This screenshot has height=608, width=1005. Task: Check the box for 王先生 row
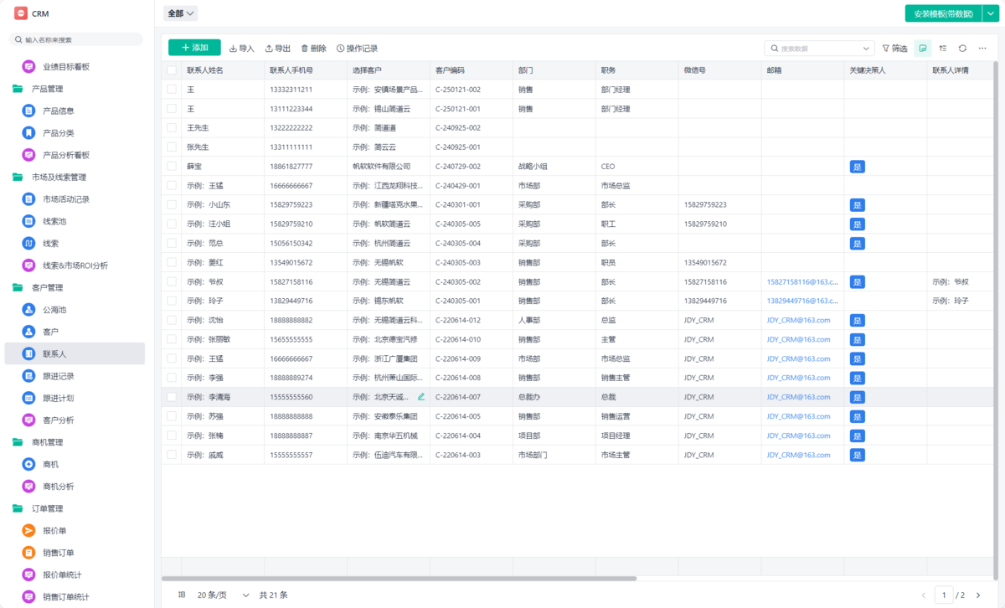tap(172, 128)
